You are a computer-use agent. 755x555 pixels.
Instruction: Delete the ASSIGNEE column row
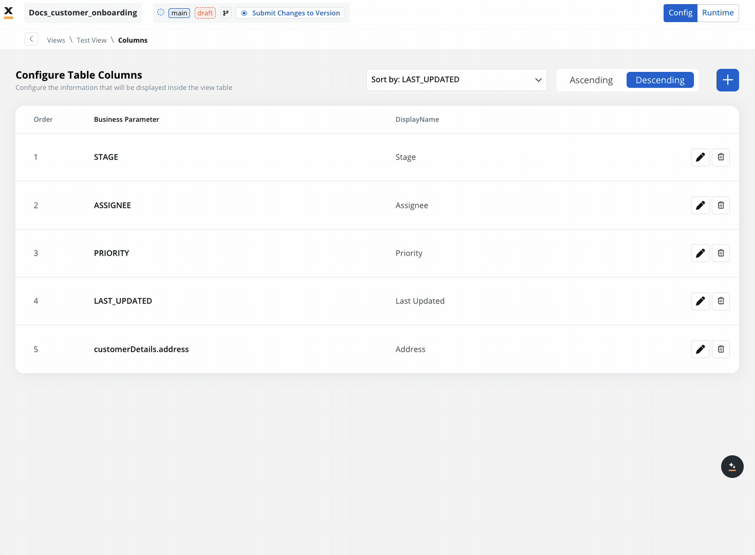(x=721, y=205)
